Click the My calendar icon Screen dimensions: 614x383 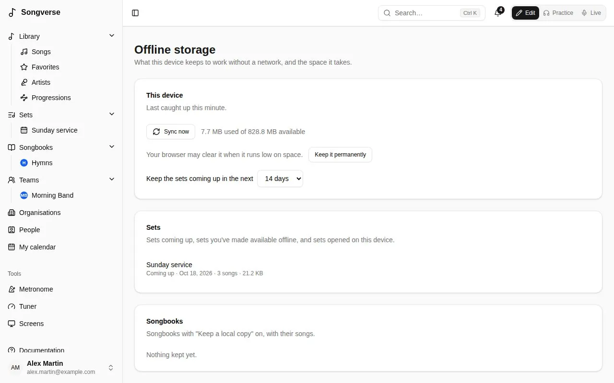[12, 247]
